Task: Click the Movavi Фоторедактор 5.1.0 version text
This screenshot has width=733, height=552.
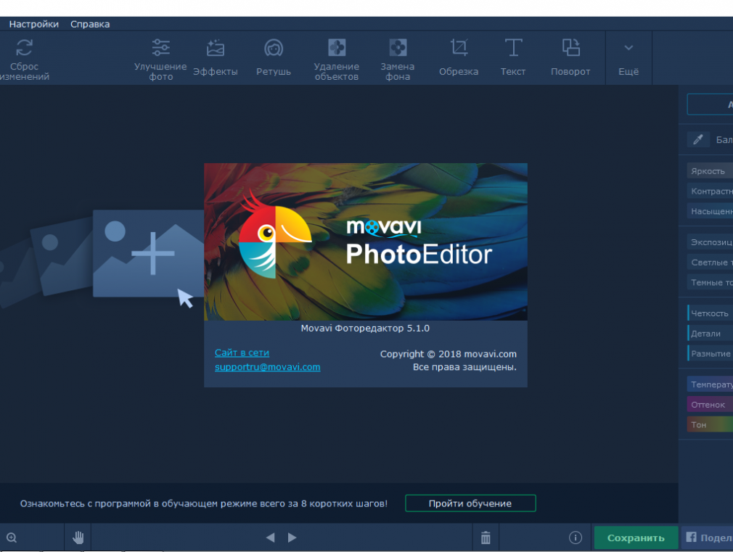Action: (x=365, y=328)
